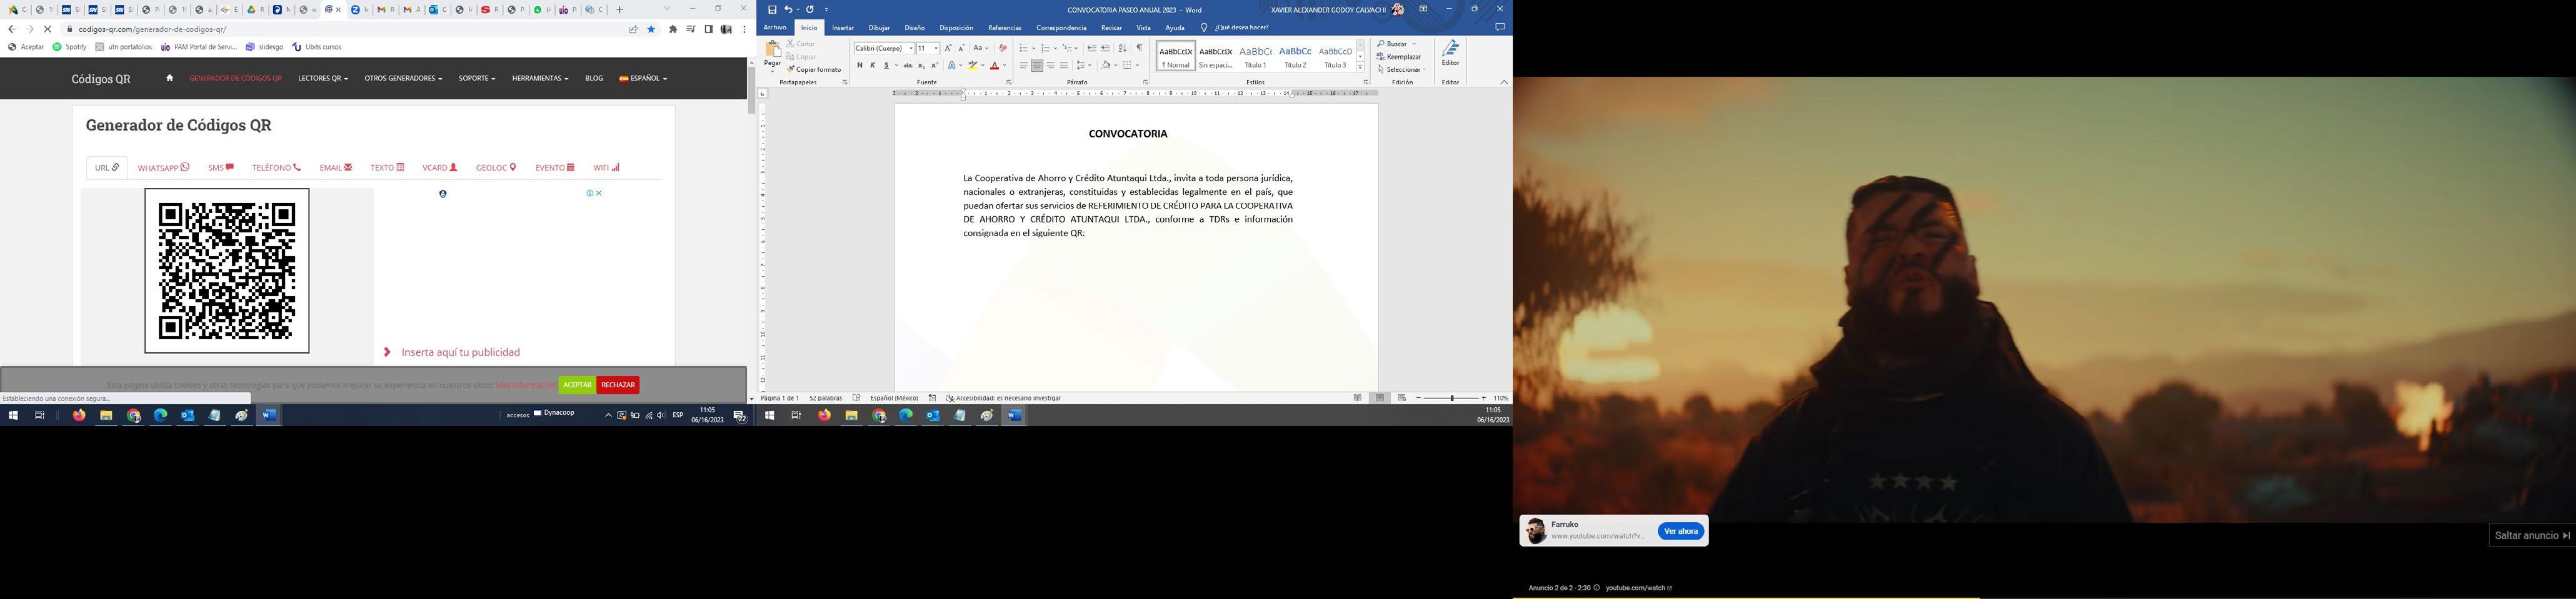Open the Insertar tab in Word
The image size is (2576, 599).
[x=843, y=28]
